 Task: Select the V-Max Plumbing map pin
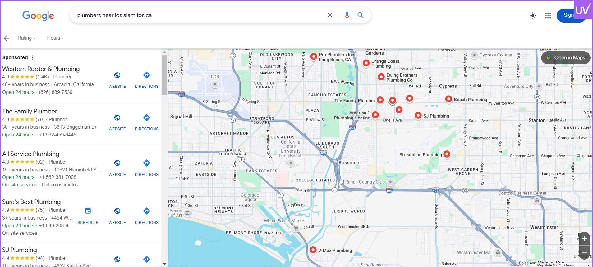pyautogui.click(x=313, y=250)
